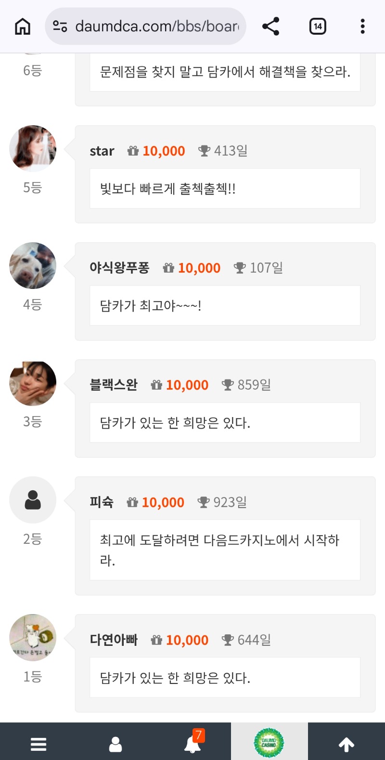The width and height of the screenshot is (385, 760).
Task: Tap the scroll-to-top arrow button
Action: point(346,744)
